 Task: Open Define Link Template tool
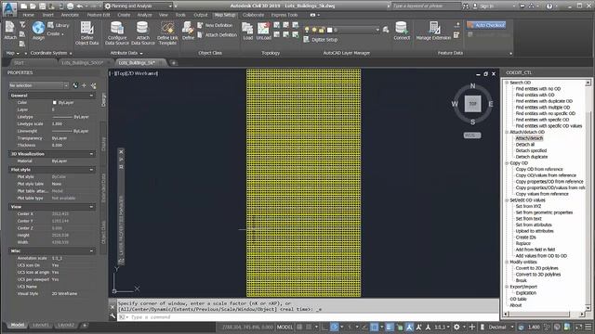click(x=167, y=32)
